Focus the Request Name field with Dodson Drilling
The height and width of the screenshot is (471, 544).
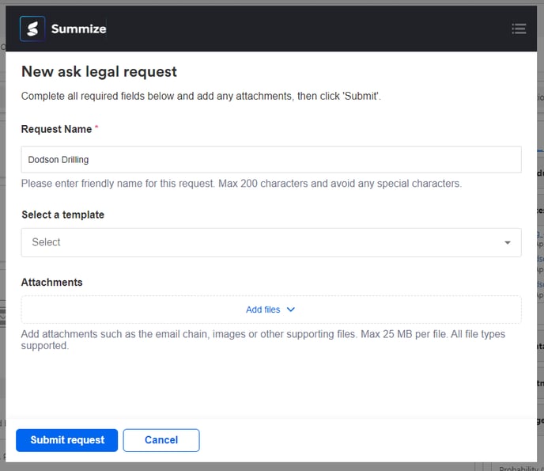270,159
